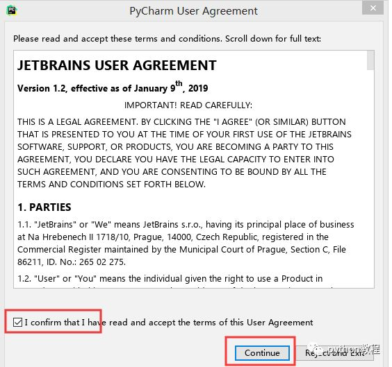
Task: Click paragraph 1.1 defining "JetBrains" or "We"
Action: coord(186,243)
